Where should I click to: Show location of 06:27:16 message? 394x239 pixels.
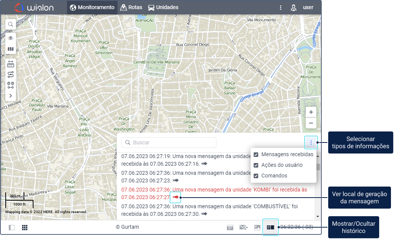click(x=204, y=164)
